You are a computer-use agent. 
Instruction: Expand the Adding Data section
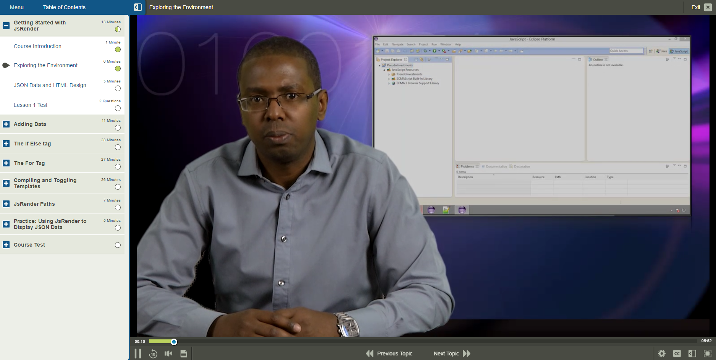6,124
